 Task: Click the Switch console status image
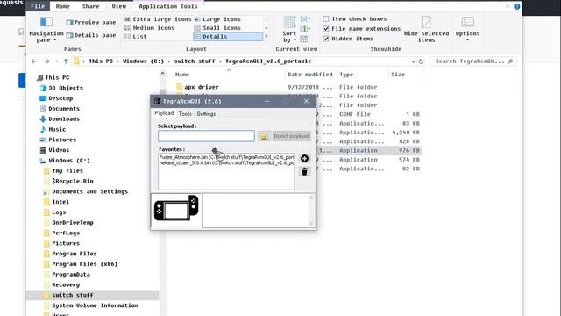(176, 208)
